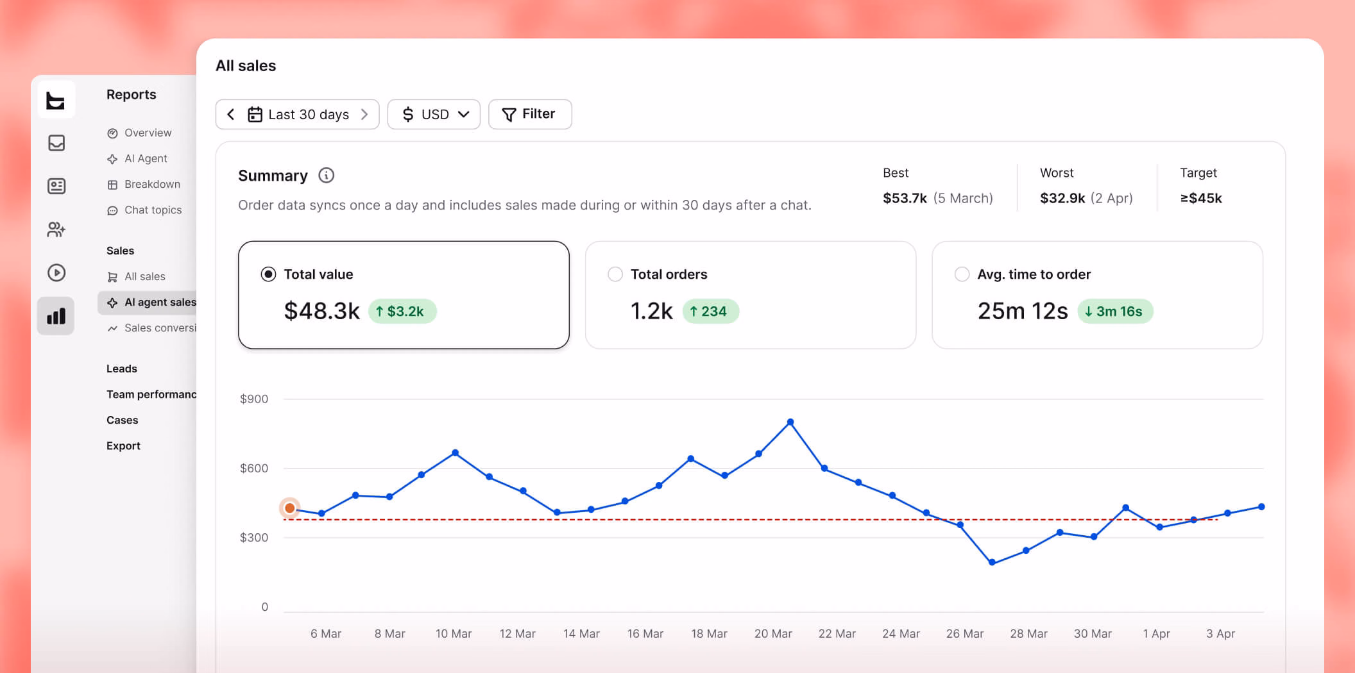Click the 1.2k total orders figure
Image resolution: width=1355 pixels, height=673 pixels.
(x=652, y=311)
